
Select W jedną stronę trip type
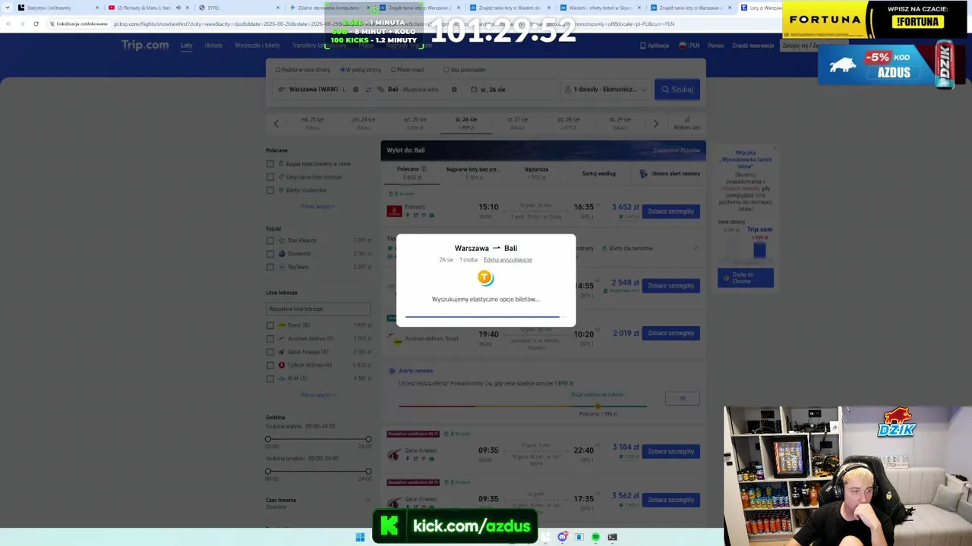tap(342, 70)
